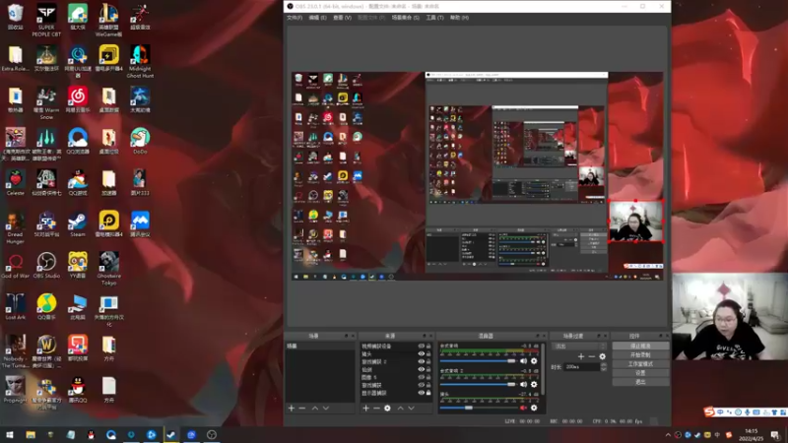Open the 文件(F) menu in OBS
The height and width of the screenshot is (443, 788).
[x=295, y=18]
